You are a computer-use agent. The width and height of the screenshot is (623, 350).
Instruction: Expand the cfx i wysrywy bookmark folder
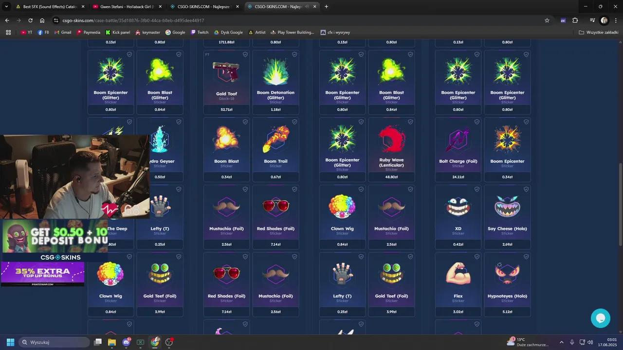coord(335,32)
